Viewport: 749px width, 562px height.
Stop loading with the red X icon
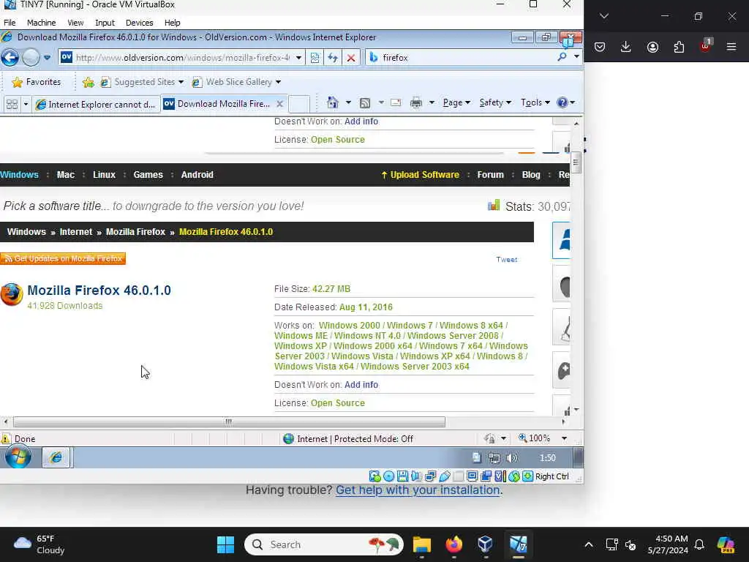351,58
